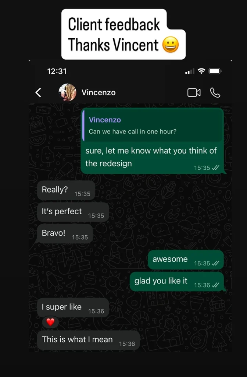Select the 'Really?' message bubble
Image resolution: width=247 pixels, height=377 pixels.
click(x=66, y=190)
